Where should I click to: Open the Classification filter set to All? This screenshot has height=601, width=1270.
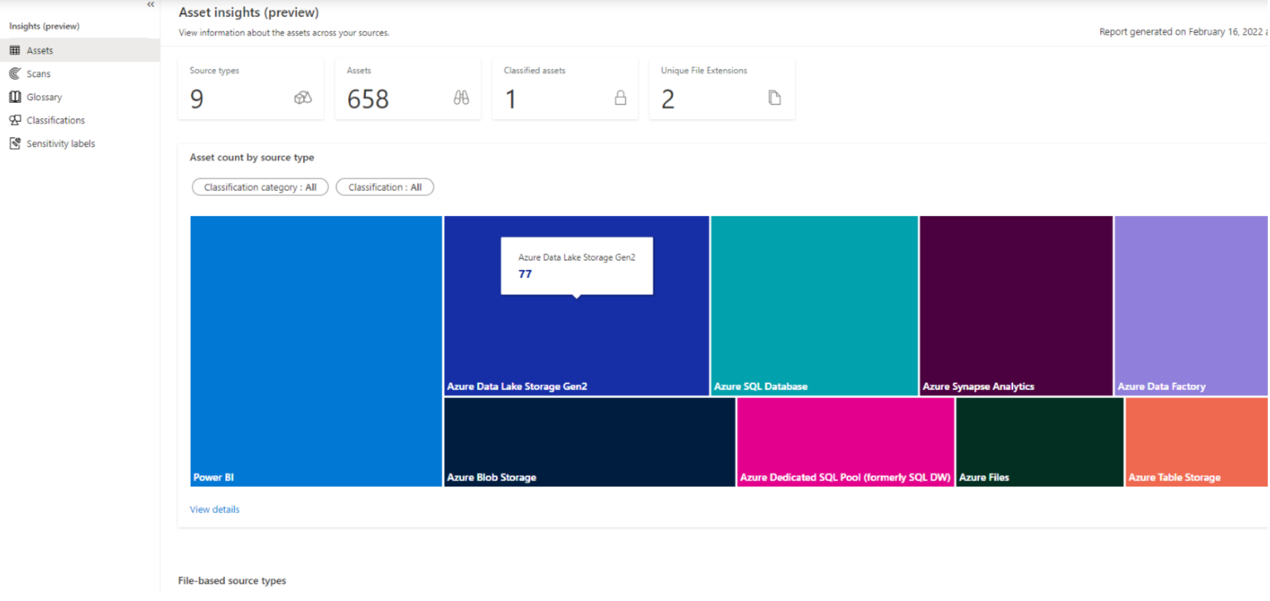coord(385,187)
